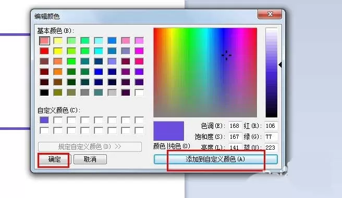Click the 饱和度 field showing 167
This screenshot has height=198, width=342.
click(235, 137)
